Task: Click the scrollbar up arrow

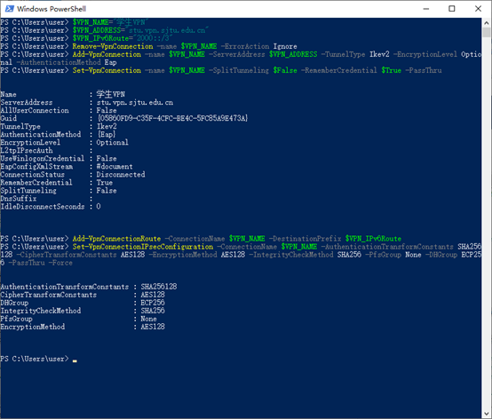Action: point(487,22)
